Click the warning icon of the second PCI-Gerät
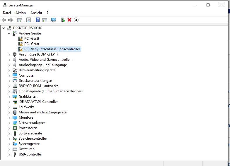Screen dimensions: 230x166 point(21,44)
